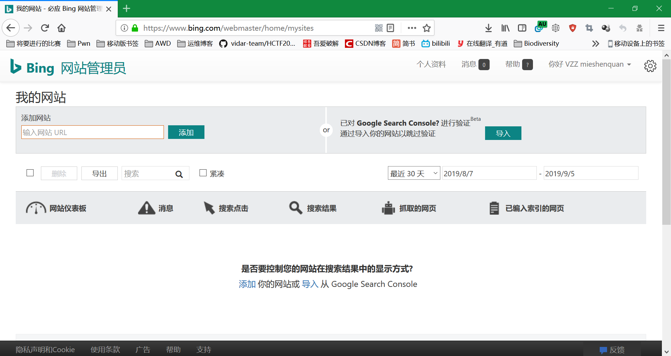Image resolution: width=671 pixels, height=356 pixels.
Task: Click the search magnifier icon in the toolbar
Action: (x=179, y=174)
